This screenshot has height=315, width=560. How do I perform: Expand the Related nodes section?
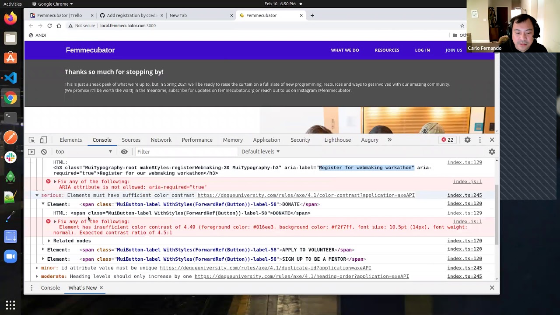[49, 241]
